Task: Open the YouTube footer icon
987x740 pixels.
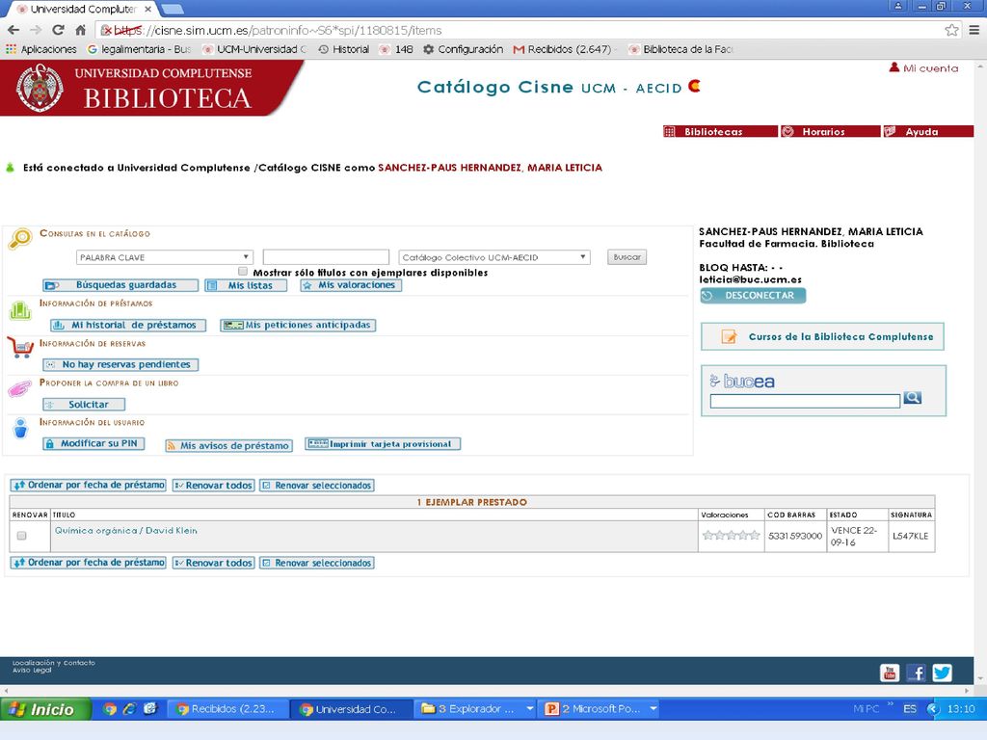Action: 889,673
